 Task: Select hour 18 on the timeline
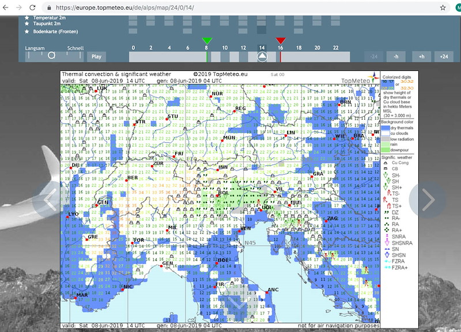pyautogui.click(x=298, y=48)
